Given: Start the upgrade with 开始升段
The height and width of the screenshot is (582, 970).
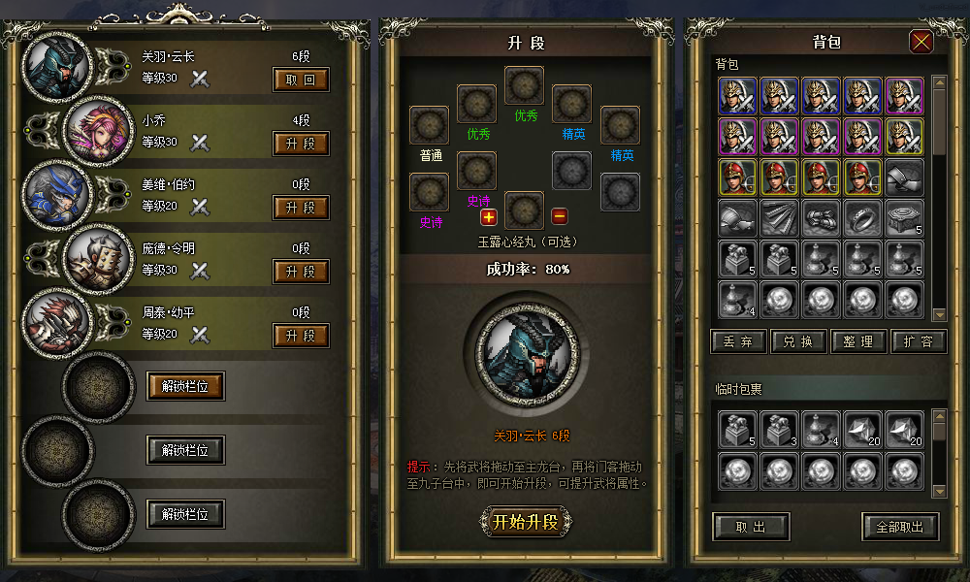Looking at the screenshot, I should [526, 522].
